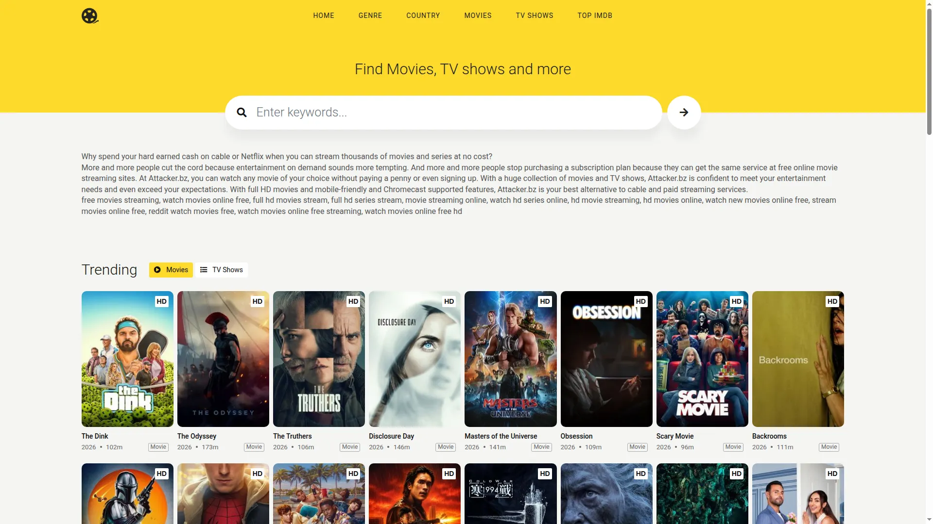The width and height of the screenshot is (933, 524).
Task: Click the 141m runtime under Masters of the Universe
Action: [x=497, y=447]
